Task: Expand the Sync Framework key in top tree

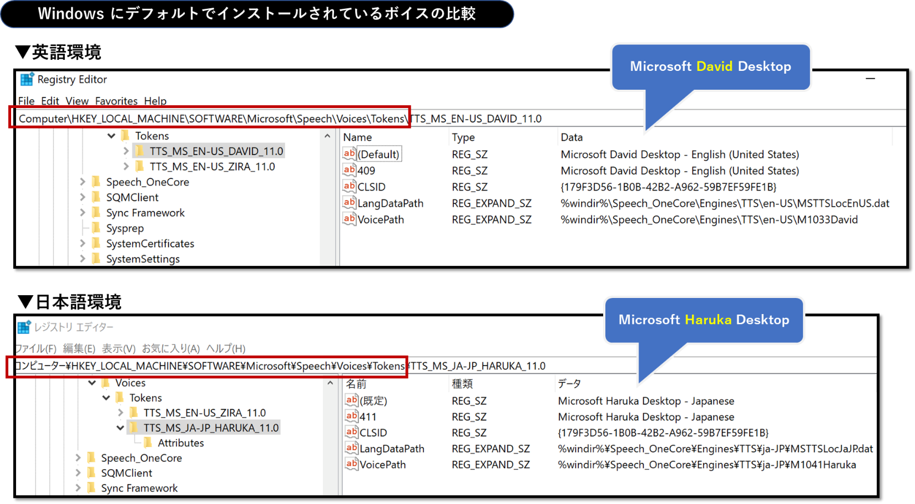Action: [83, 213]
